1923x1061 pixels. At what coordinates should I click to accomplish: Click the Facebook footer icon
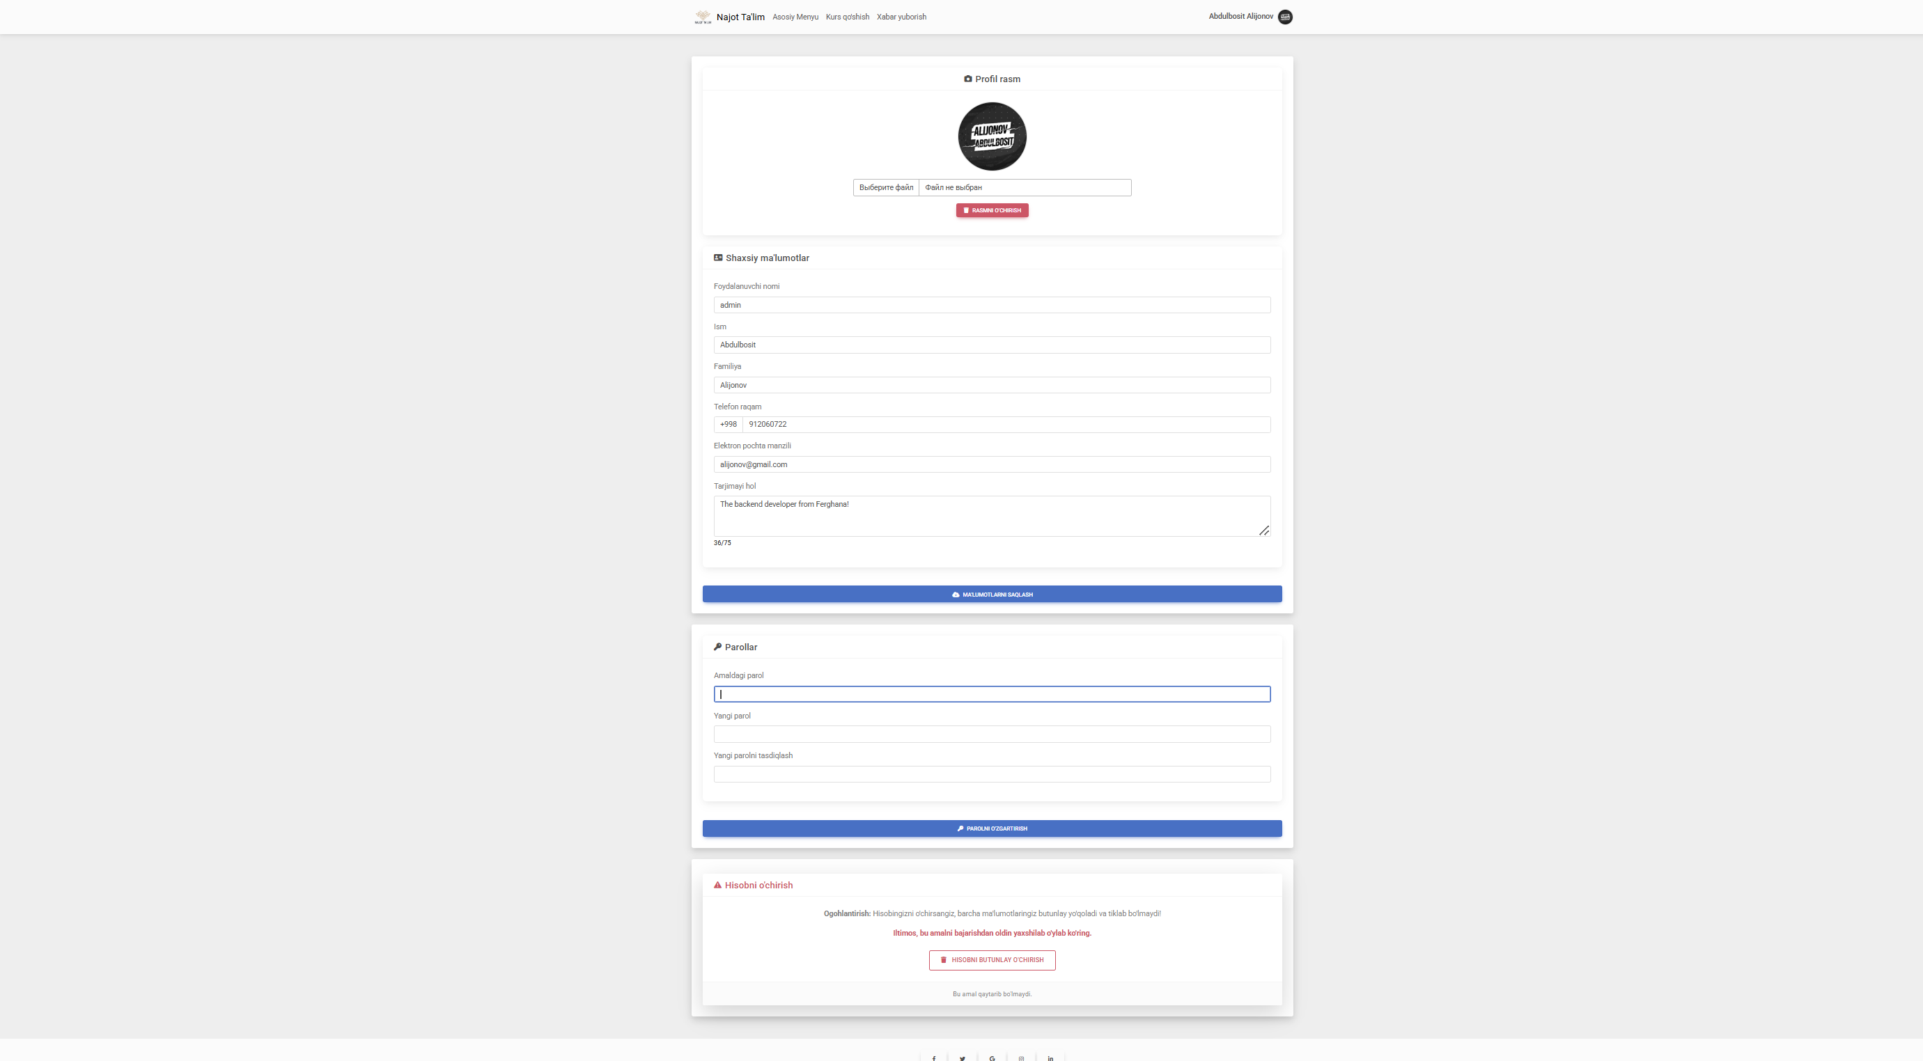tap(933, 1058)
